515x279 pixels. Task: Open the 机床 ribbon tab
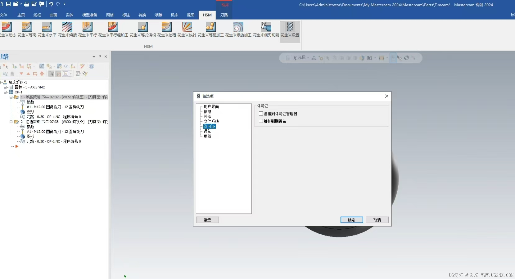(x=174, y=15)
